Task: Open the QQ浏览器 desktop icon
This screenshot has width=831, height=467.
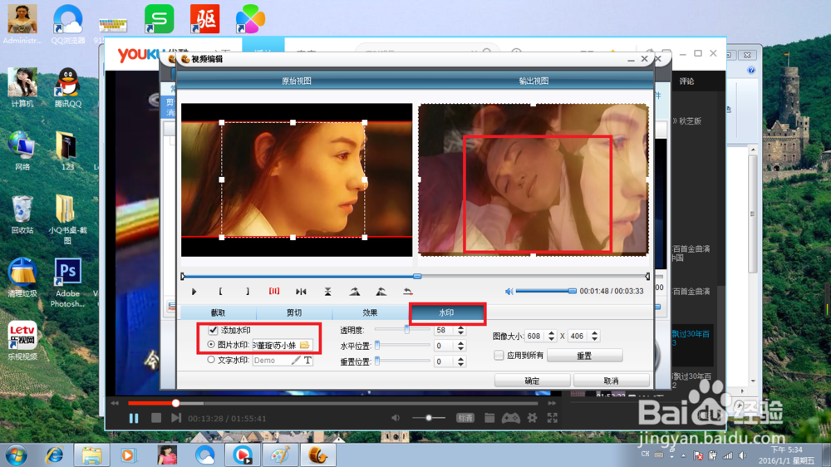Action: coord(68,24)
